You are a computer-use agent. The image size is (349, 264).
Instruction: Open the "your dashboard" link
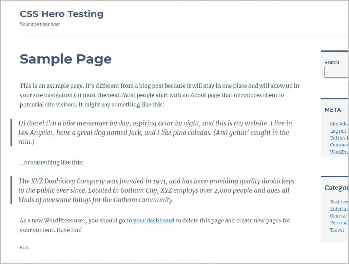[154, 221]
